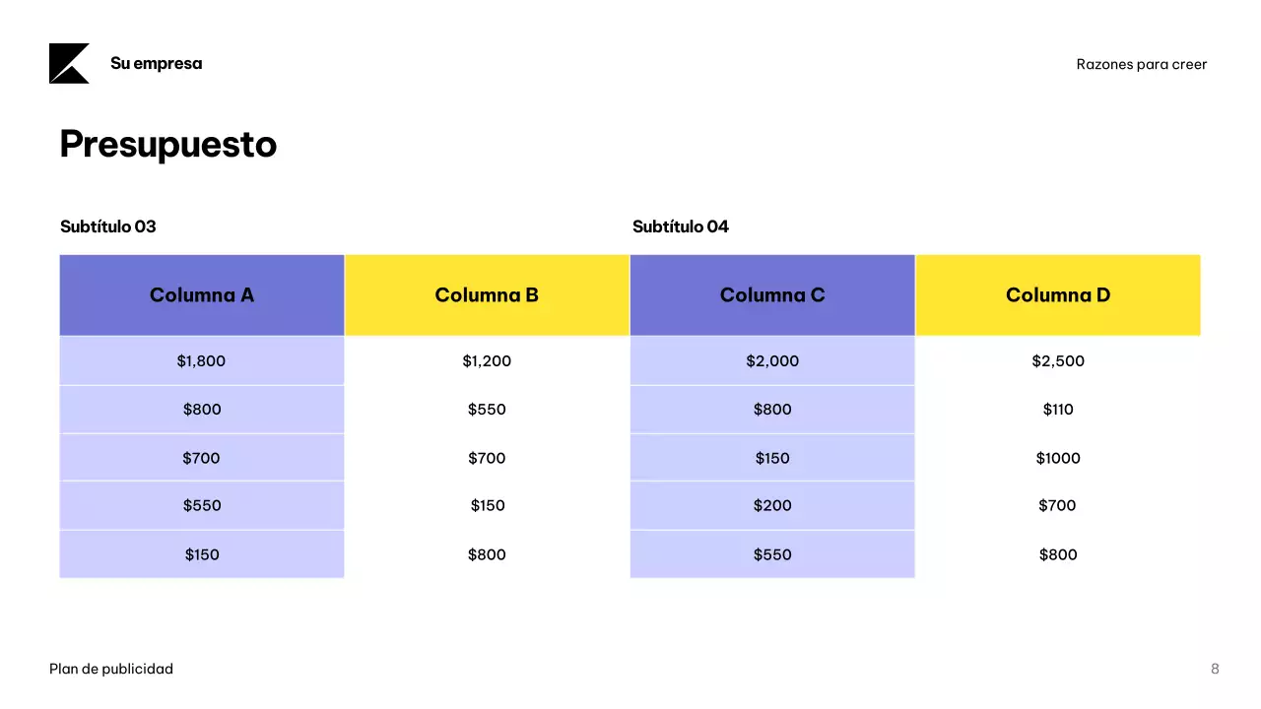This screenshot has height=709, width=1261.
Task: Click the Columna A header cell
Action: [x=202, y=295]
